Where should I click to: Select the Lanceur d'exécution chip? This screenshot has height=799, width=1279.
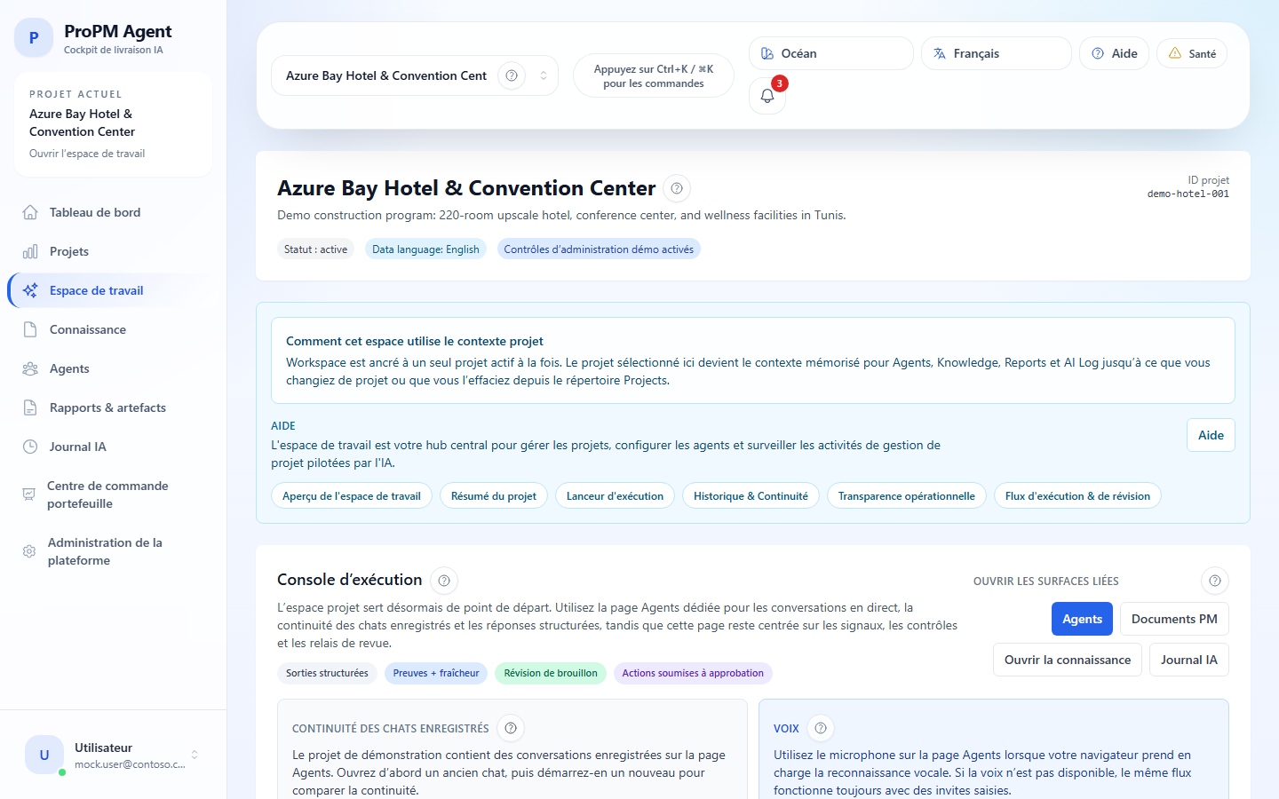pyautogui.click(x=615, y=496)
